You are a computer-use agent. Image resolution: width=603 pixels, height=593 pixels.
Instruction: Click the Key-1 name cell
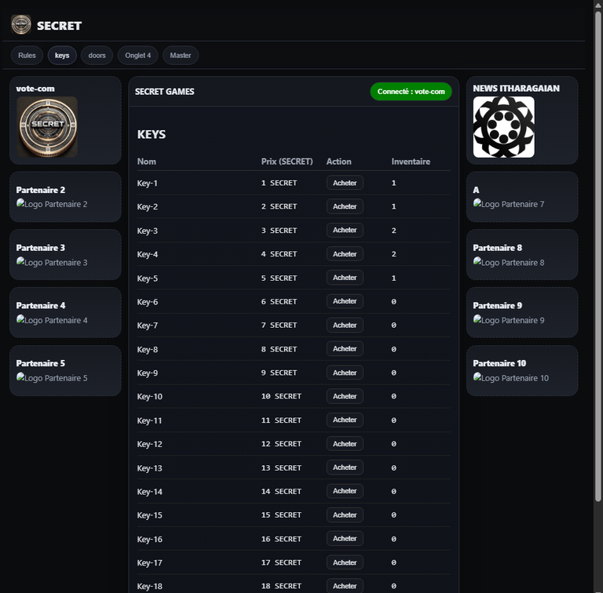148,184
